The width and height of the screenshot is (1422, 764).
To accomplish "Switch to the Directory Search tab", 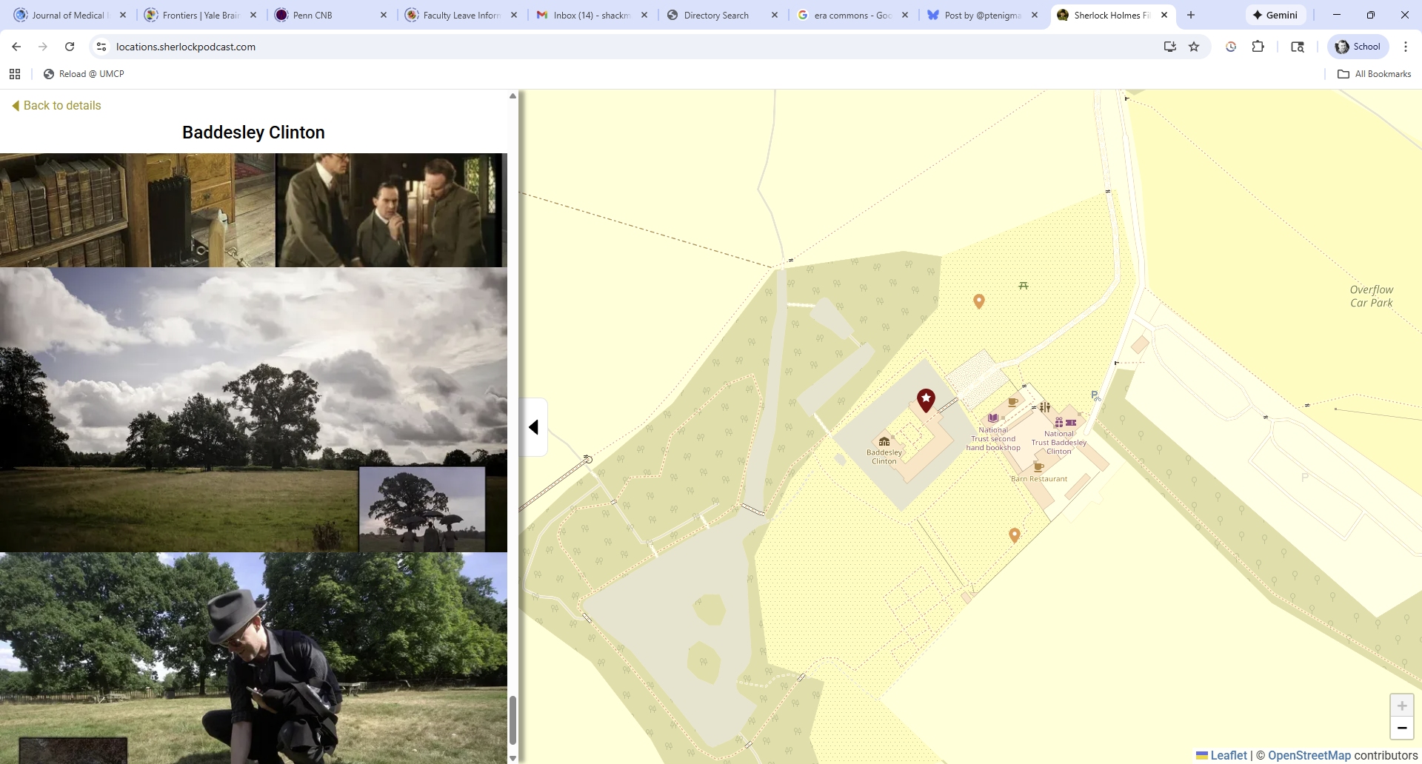I will (x=715, y=15).
